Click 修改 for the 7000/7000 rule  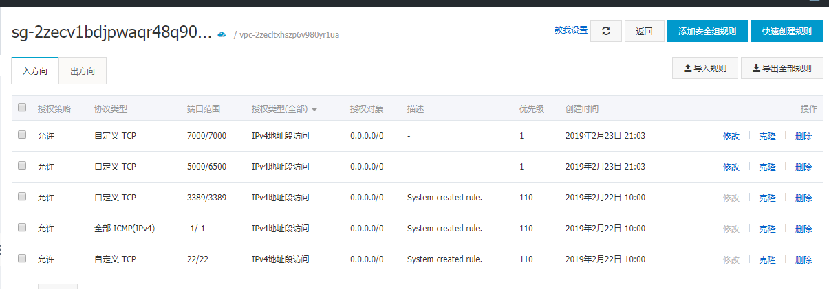(731, 136)
